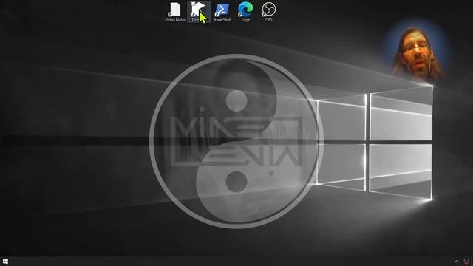
Task: Open the PowerShell desktop shortcut
Action: click(222, 12)
